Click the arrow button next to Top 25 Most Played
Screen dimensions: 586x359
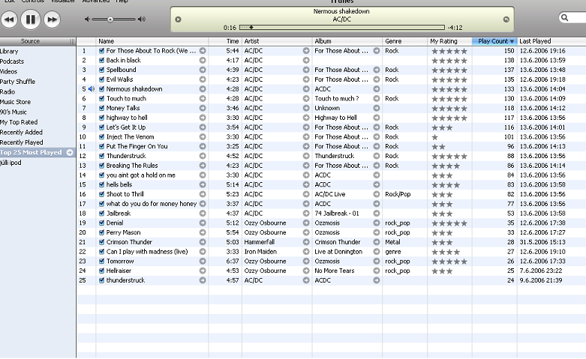pyautogui.click(x=70, y=152)
